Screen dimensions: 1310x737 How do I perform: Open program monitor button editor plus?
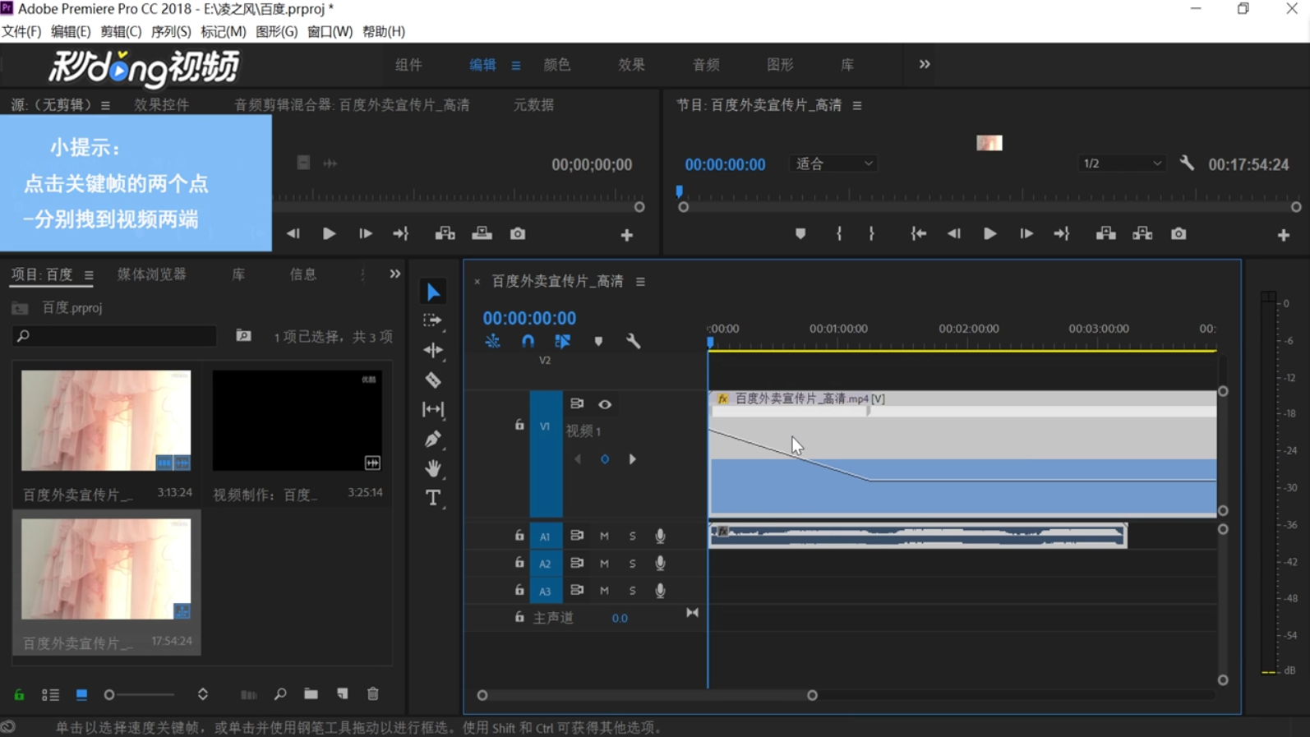click(x=1284, y=236)
